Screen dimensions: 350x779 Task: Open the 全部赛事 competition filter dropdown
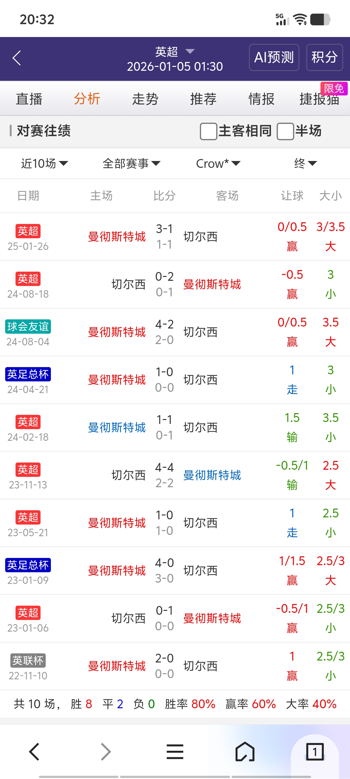(131, 163)
